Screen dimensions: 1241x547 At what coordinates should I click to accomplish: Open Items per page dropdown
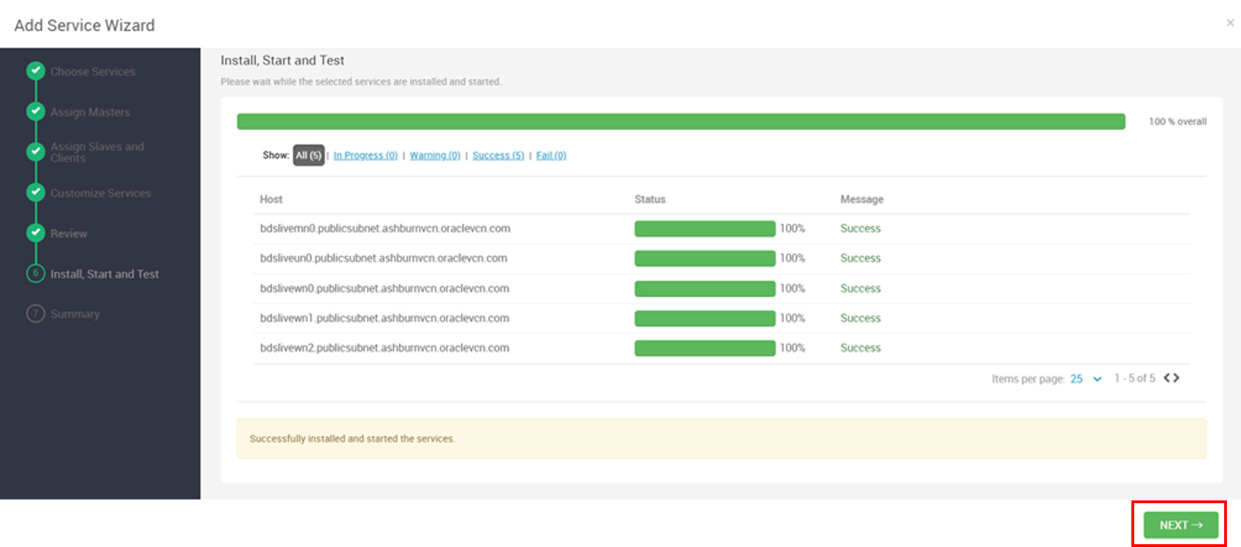(1086, 379)
